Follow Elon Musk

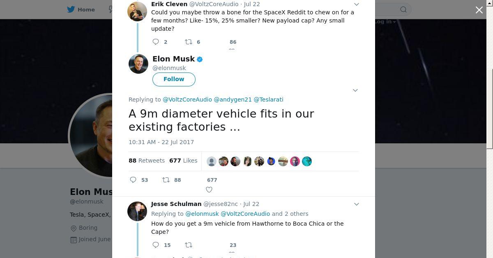coord(174,79)
